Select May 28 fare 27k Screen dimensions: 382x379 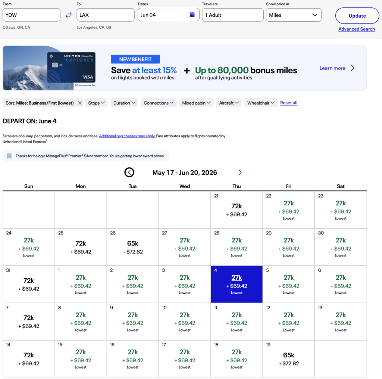(x=237, y=247)
